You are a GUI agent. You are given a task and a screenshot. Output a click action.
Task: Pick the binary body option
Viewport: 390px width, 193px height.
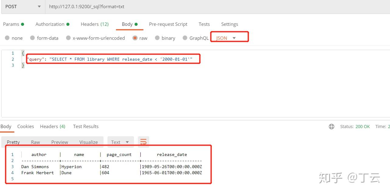165,38
